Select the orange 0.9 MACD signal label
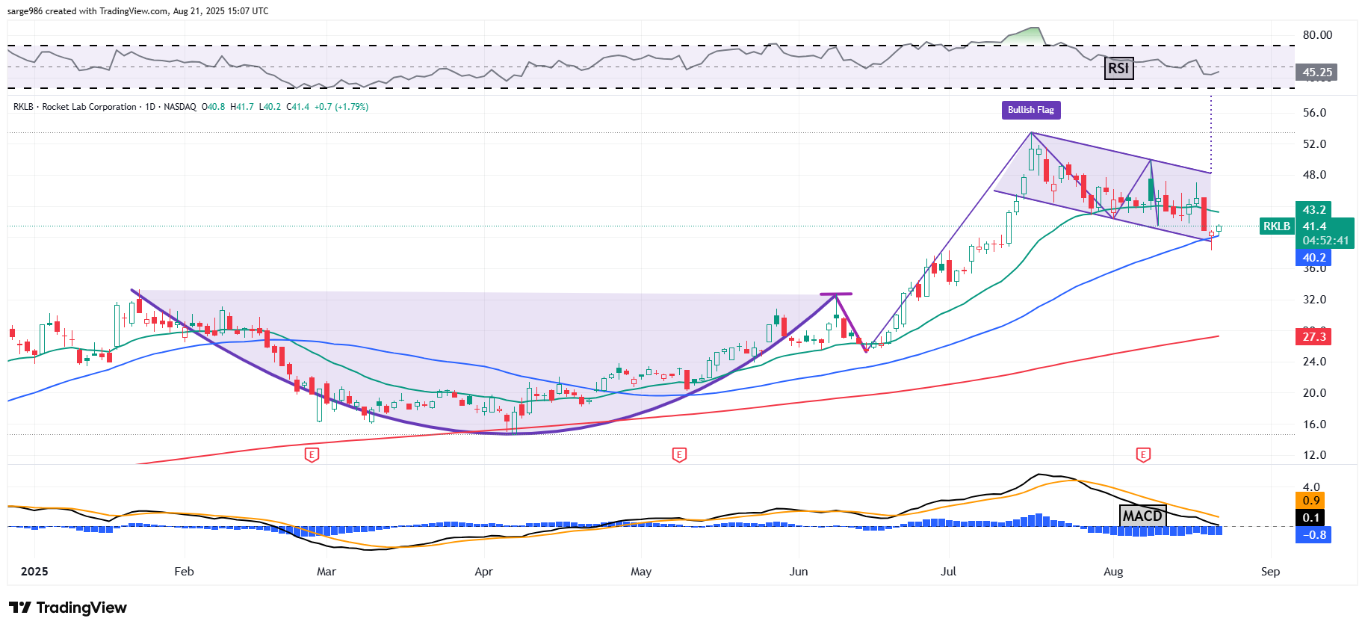The width and height of the screenshot is (1365, 630). [x=1310, y=501]
